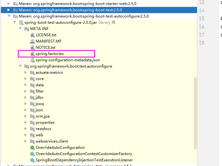Screen dimensions: 222x166
Task: Select the OverrideAutoConfiguration annotation class name
Action: pyautogui.click(x=60, y=148)
